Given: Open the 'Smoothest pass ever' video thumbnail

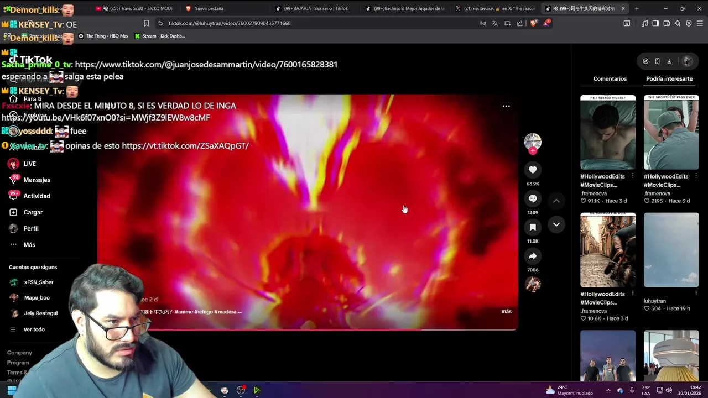Looking at the screenshot, I should tap(671, 133).
